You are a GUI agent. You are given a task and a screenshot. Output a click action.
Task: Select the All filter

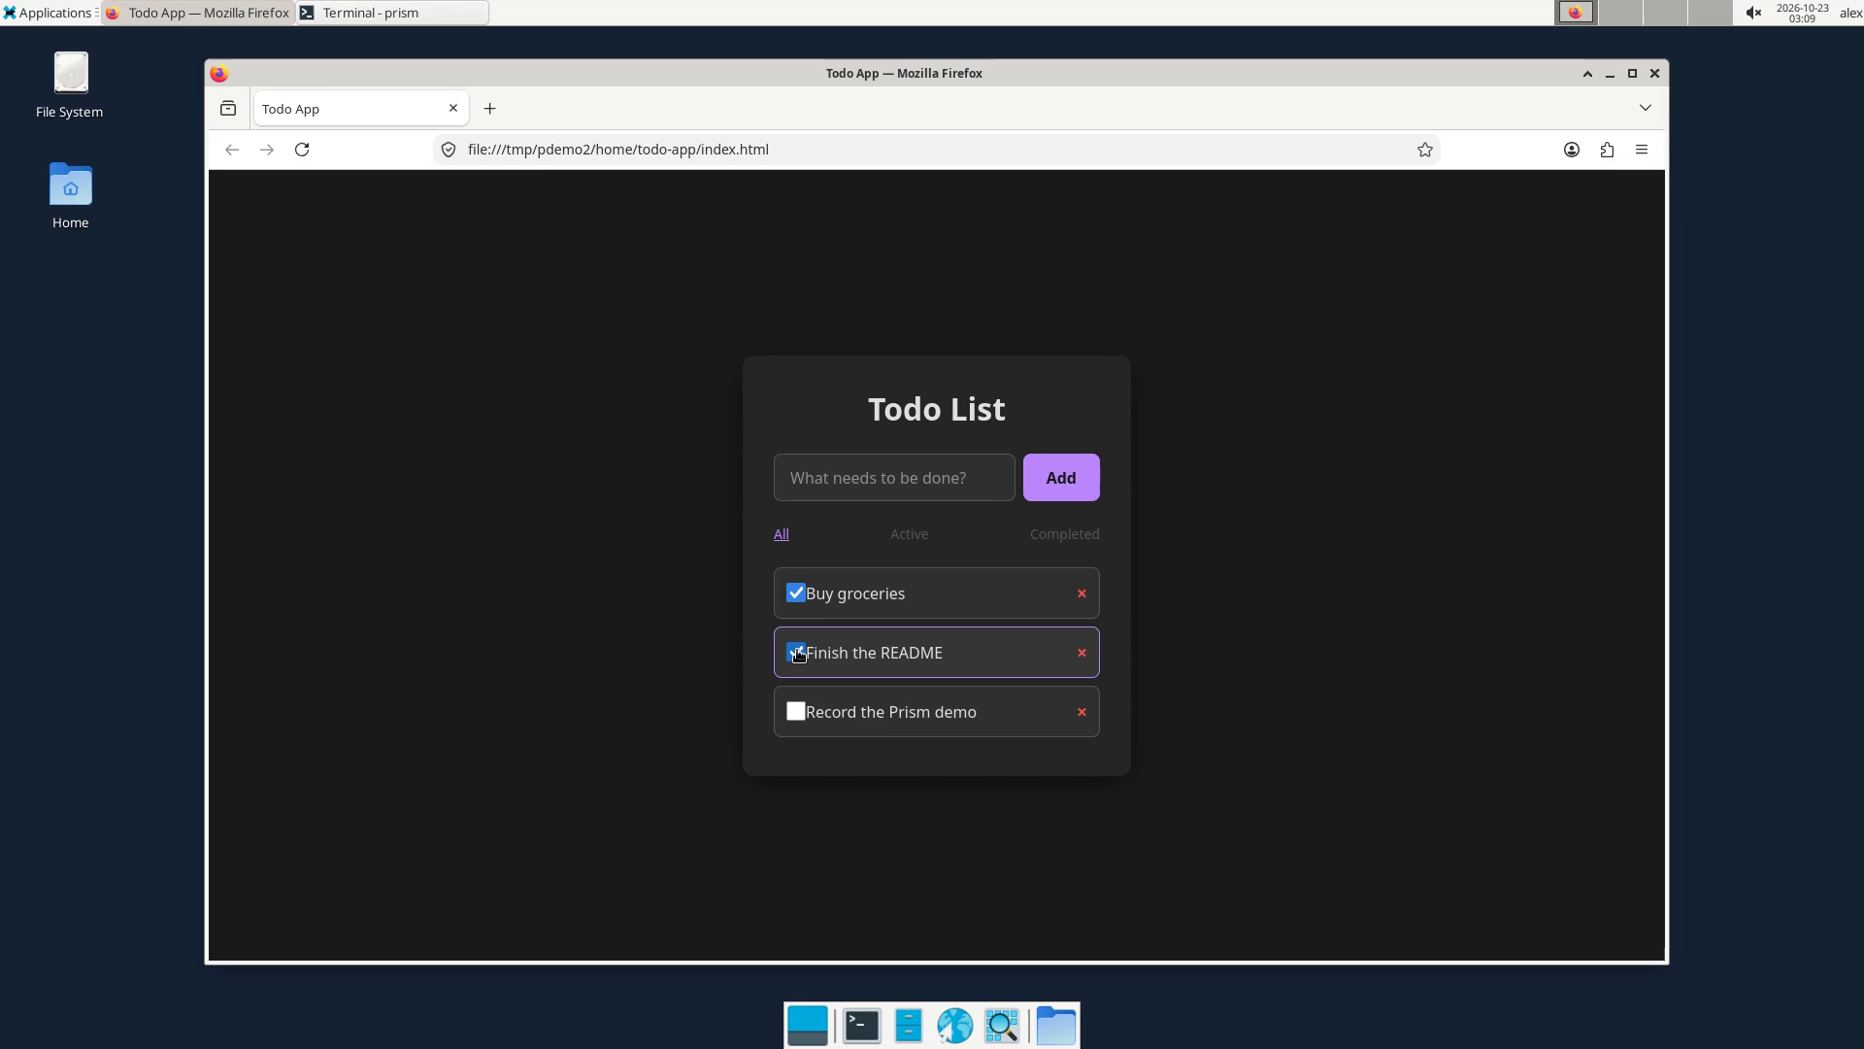click(782, 534)
